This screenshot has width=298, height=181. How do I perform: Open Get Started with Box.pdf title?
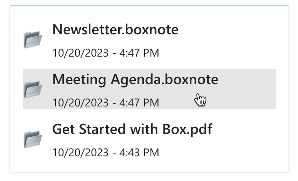(x=132, y=129)
